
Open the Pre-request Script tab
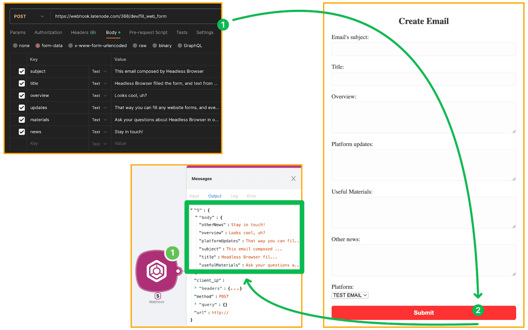(148, 32)
